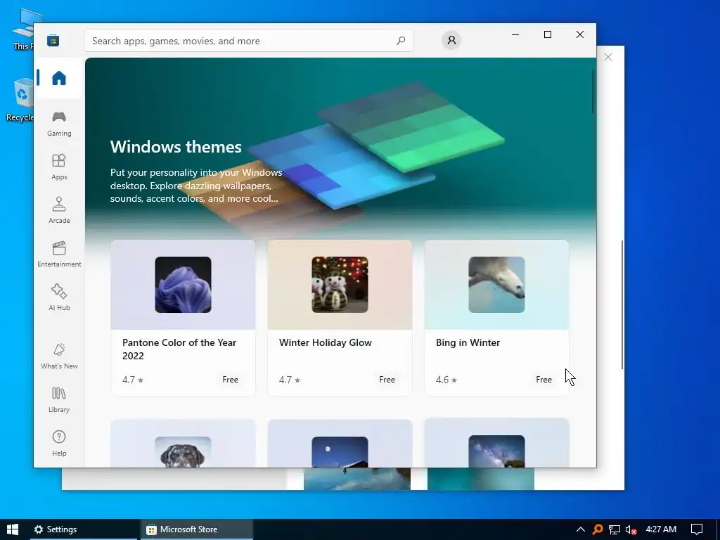Open the 4:27 AM taskbar clock

(661, 529)
